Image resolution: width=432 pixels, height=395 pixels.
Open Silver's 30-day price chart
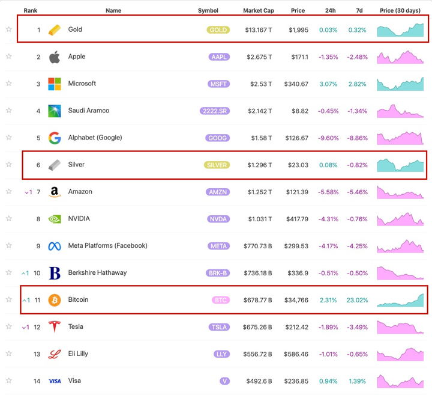[x=400, y=165]
